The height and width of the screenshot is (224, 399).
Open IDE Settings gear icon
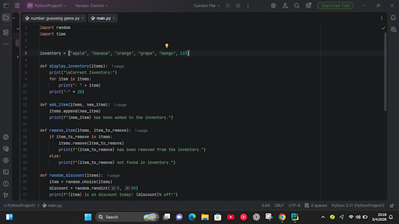pyautogui.click(x=309, y=6)
